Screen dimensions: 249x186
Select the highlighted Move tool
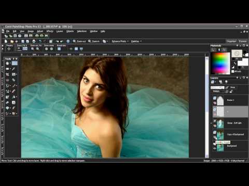15,63
